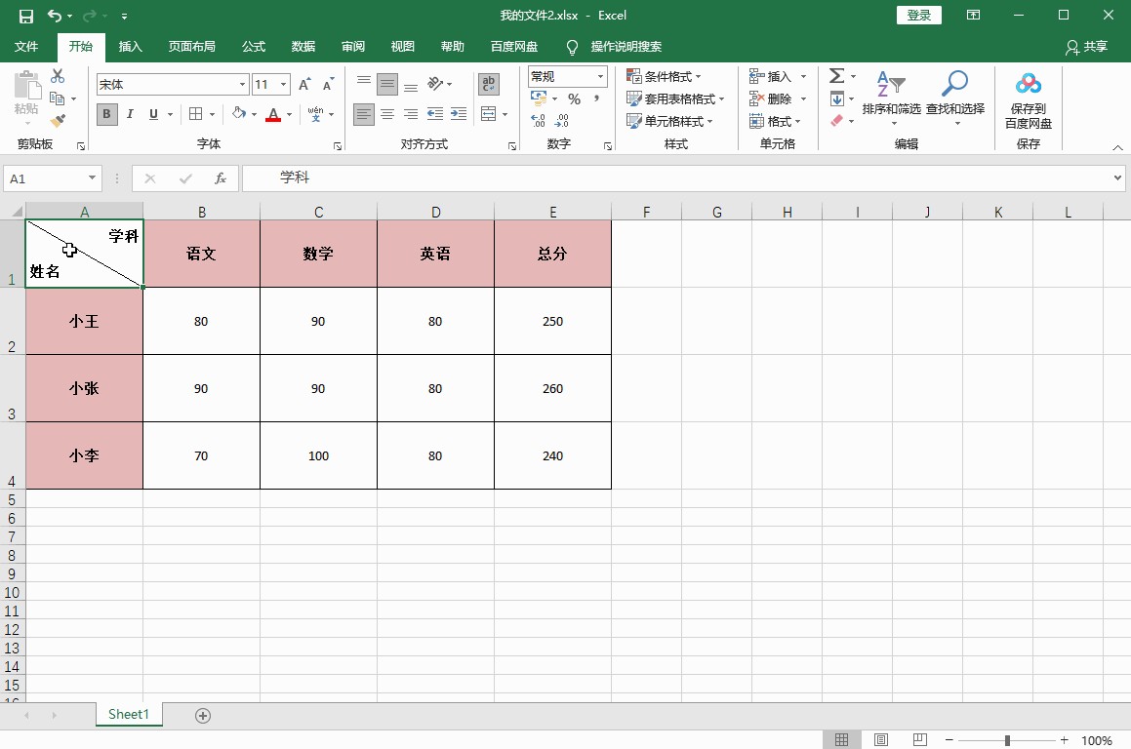Apply percent style format
The image size is (1131, 749).
[574, 99]
